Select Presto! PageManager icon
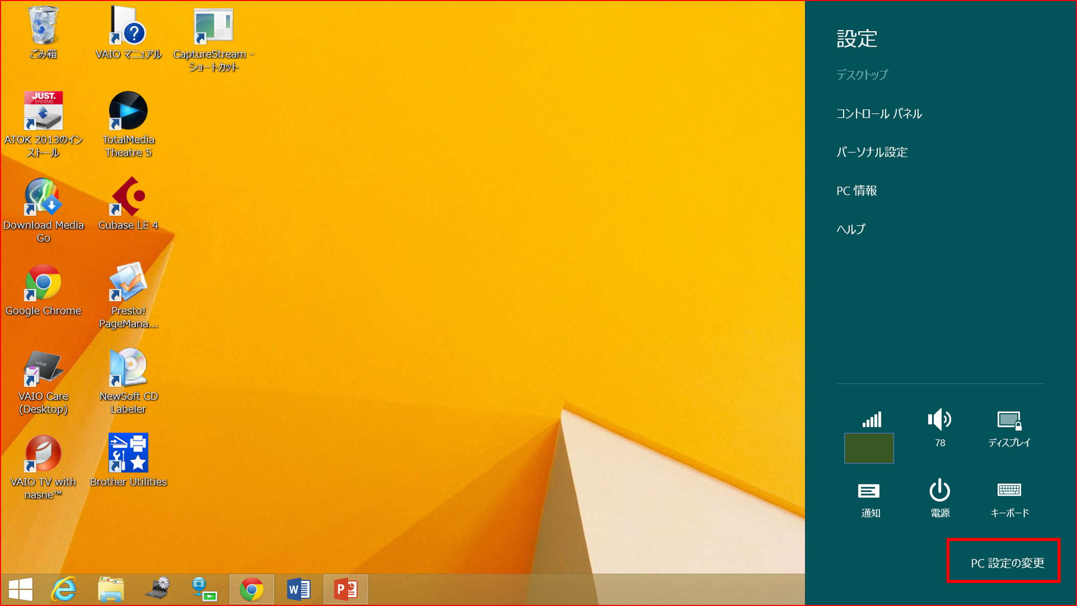This screenshot has width=1077, height=606. (x=128, y=296)
